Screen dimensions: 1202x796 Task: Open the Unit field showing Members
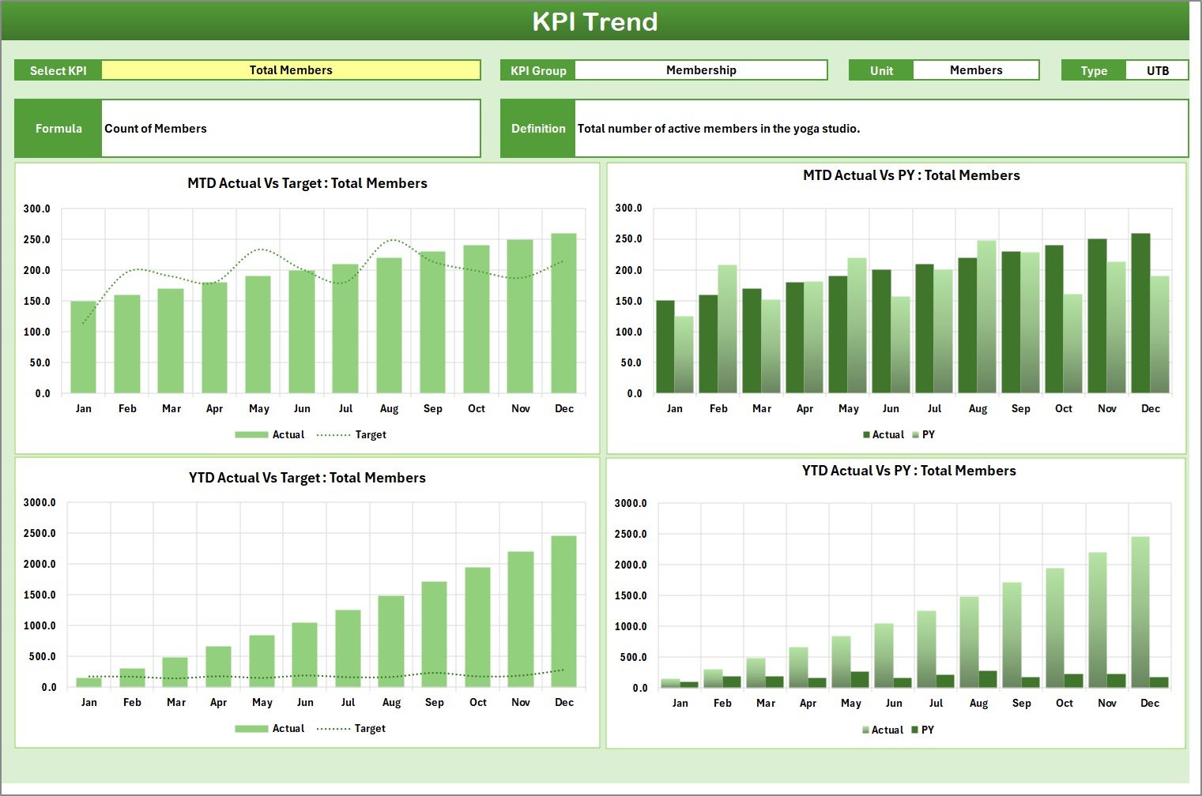pos(975,69)
